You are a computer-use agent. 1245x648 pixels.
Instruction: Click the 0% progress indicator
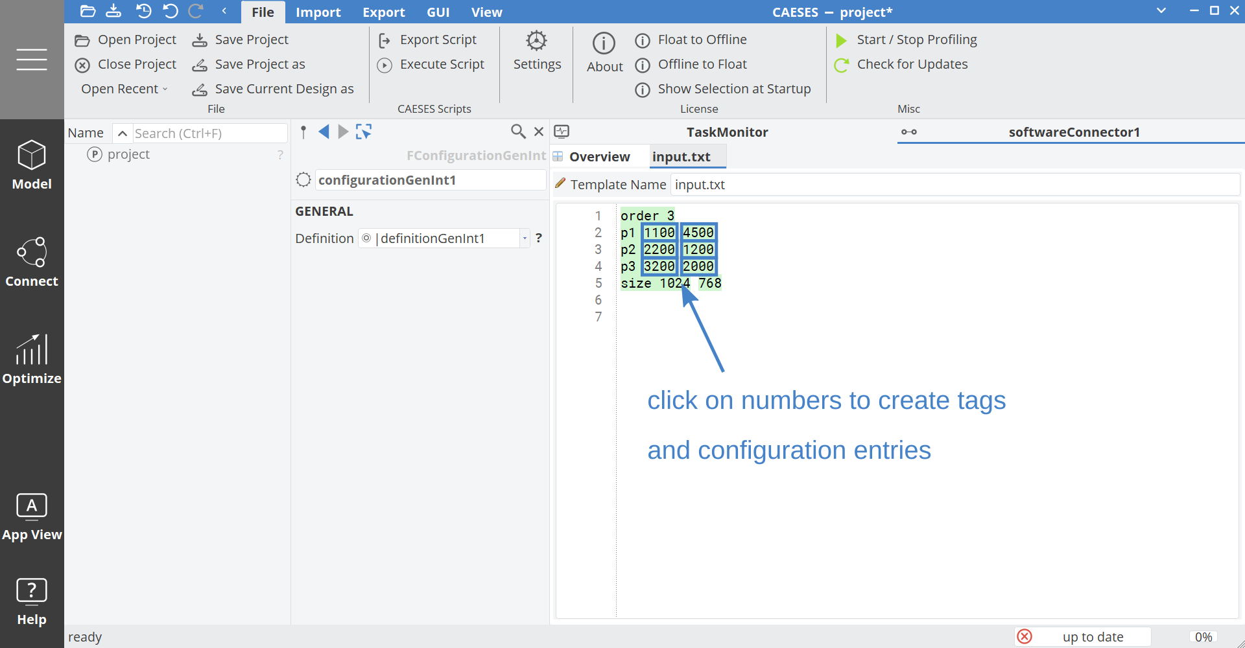tap(1203, 637)
